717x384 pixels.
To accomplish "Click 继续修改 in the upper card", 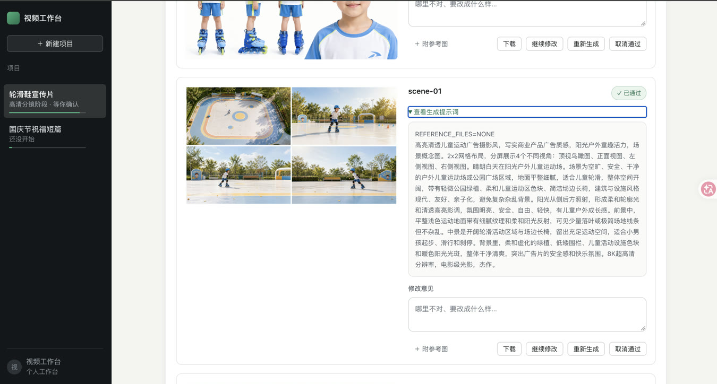I will [544, 43].
